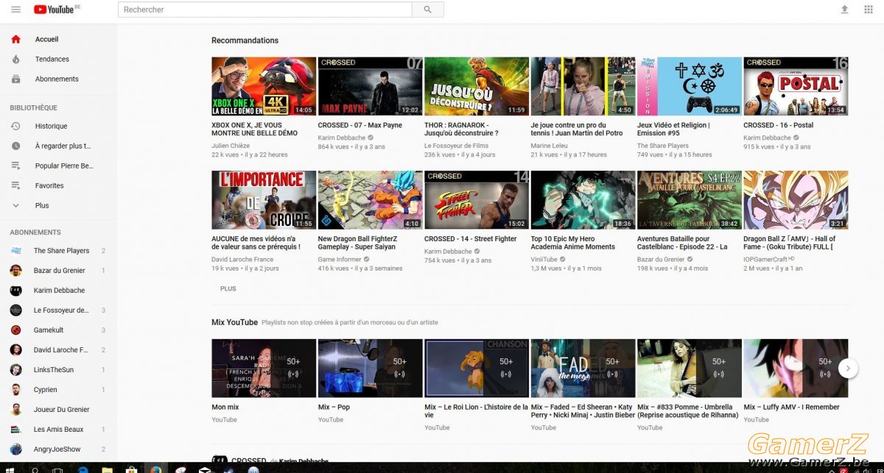Click PLUS to show more recommendations
Image resolution: width=884 pixels, height=473 pixels.
[x=228, y=289]
